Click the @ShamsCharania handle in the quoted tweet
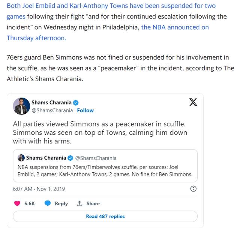Screen dimensions: 240x235 tap(96, 158)
